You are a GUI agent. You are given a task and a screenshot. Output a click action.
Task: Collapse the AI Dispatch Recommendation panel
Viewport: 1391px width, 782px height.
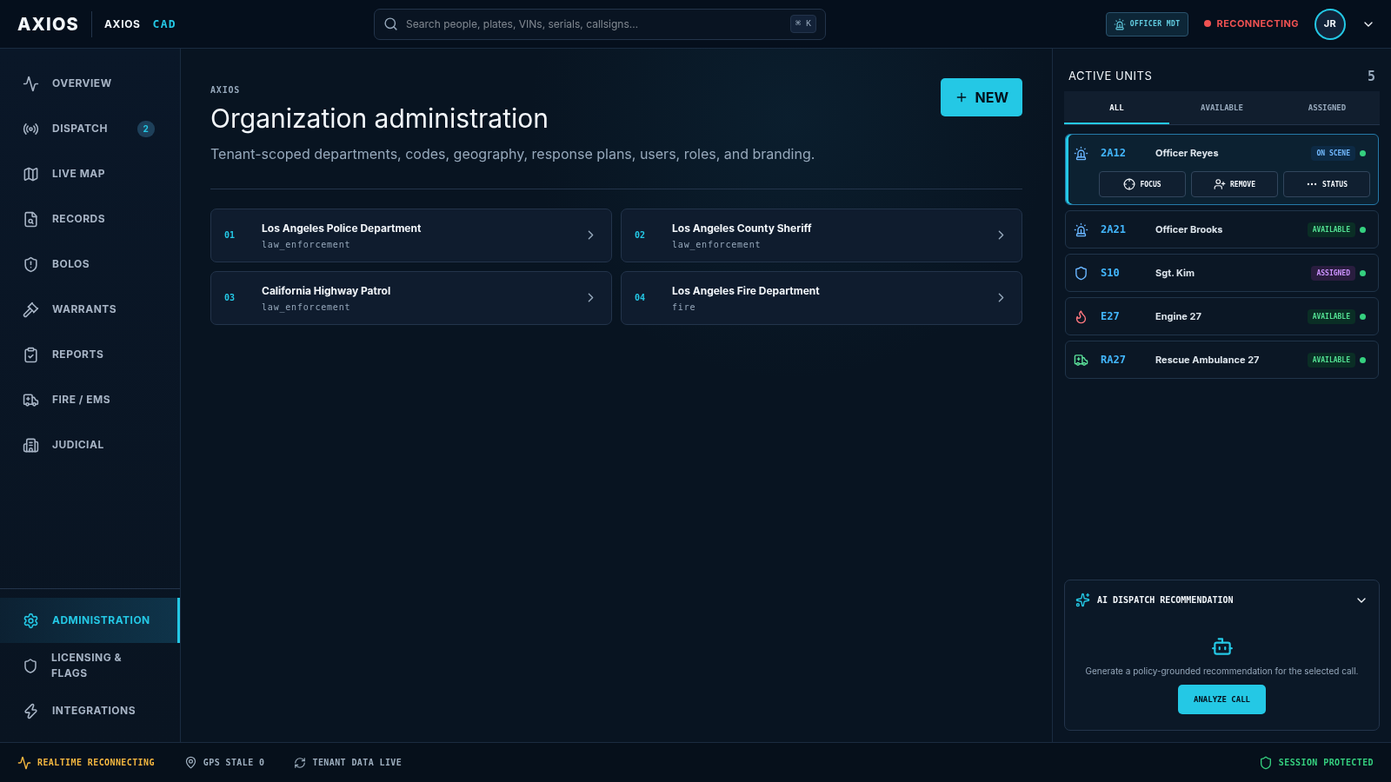[x=1361, y=600]
